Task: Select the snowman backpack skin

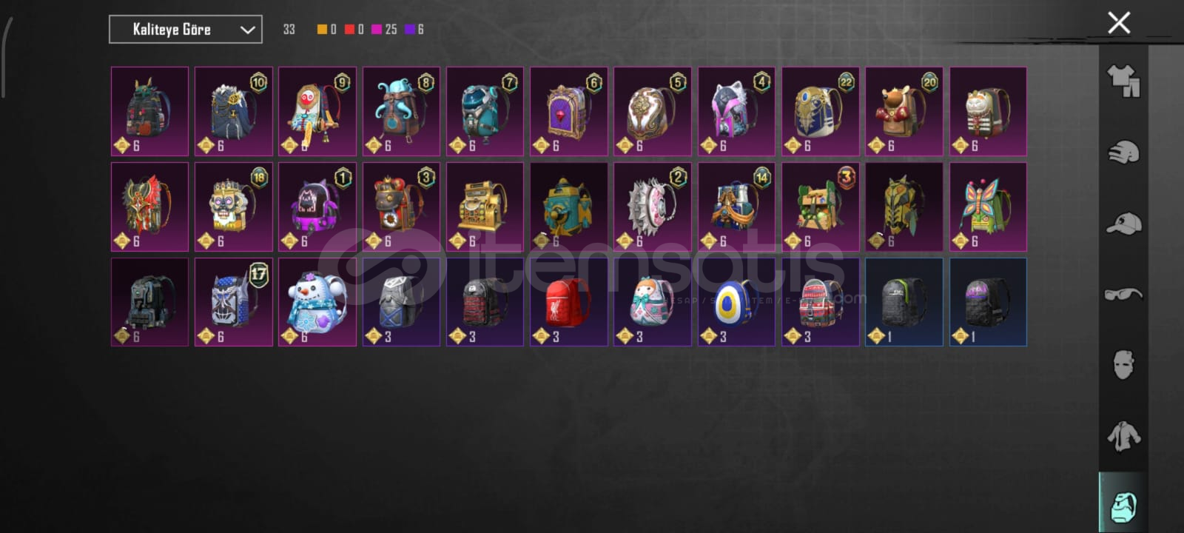Action: tap(317, 302)
